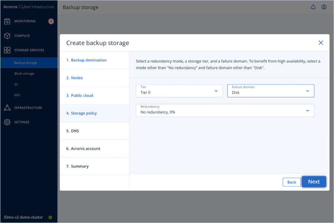Image resolution: width=334 pixels, height=223 pixels.
Task: Close the Create backup storage dialog
Action: [321, 43]
